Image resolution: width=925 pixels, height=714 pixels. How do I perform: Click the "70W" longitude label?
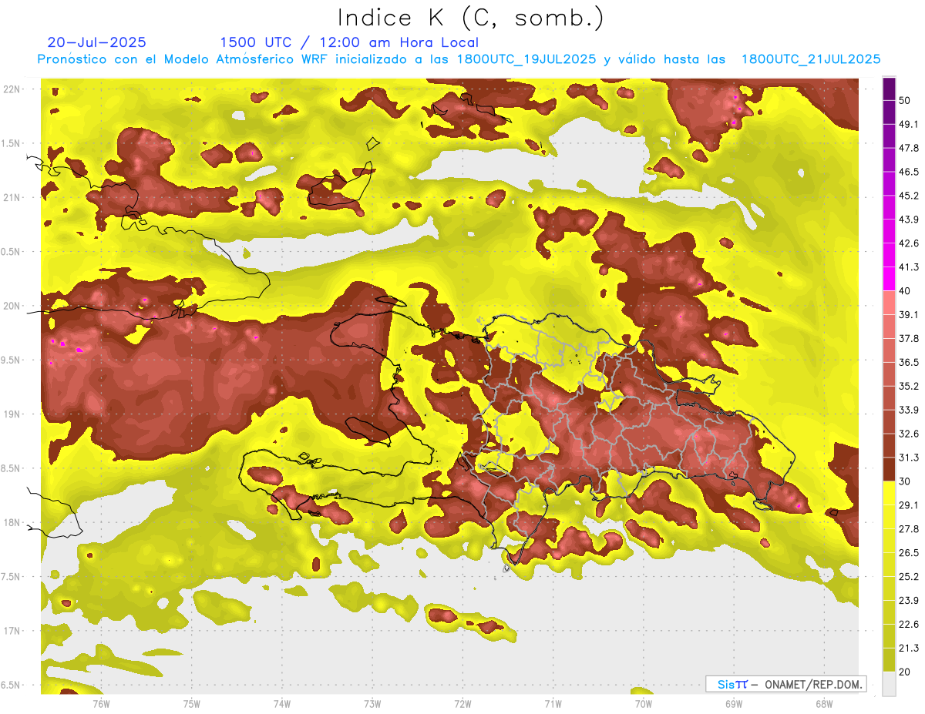click(x=643, y=703)
